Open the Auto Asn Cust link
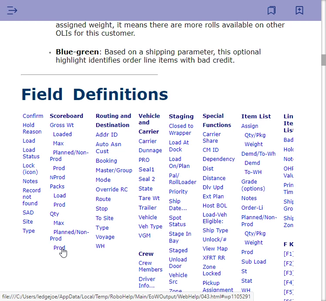 (108, 148)
